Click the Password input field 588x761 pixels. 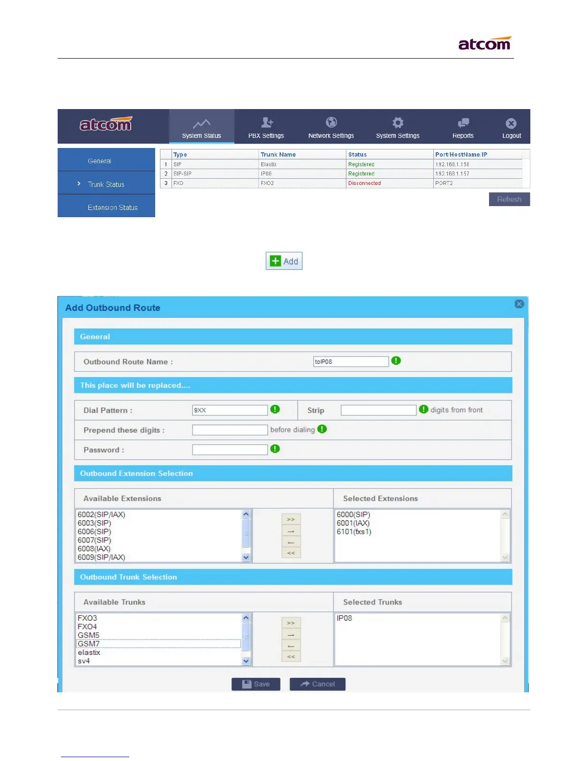point(230,450)
